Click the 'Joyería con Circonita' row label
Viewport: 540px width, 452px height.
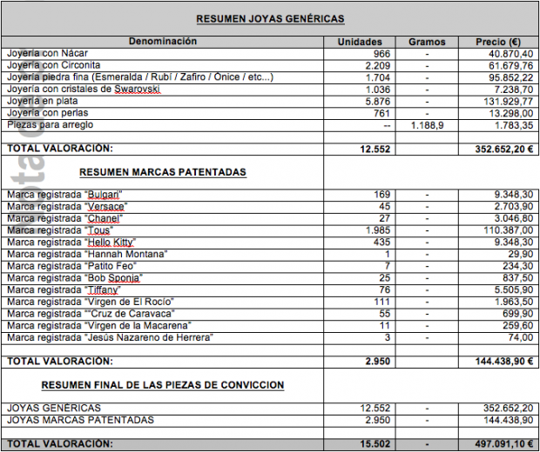click(54, 65)
